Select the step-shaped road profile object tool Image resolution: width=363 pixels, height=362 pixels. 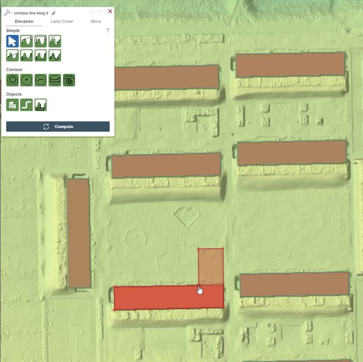(x=27, y=105)
